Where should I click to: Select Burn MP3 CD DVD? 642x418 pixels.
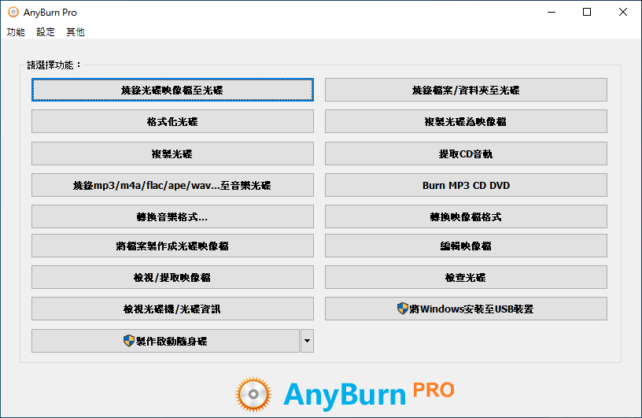tap(466, 185)
